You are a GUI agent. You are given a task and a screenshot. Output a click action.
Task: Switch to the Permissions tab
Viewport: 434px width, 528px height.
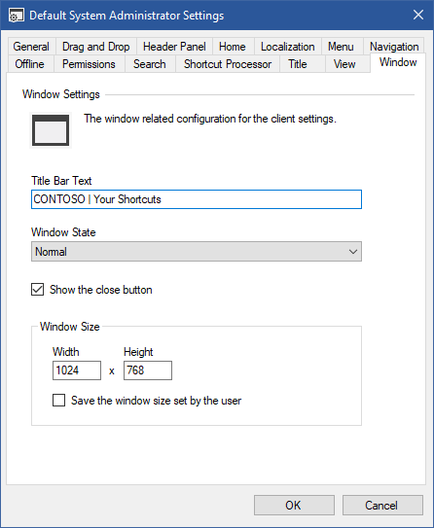[89, 64]
